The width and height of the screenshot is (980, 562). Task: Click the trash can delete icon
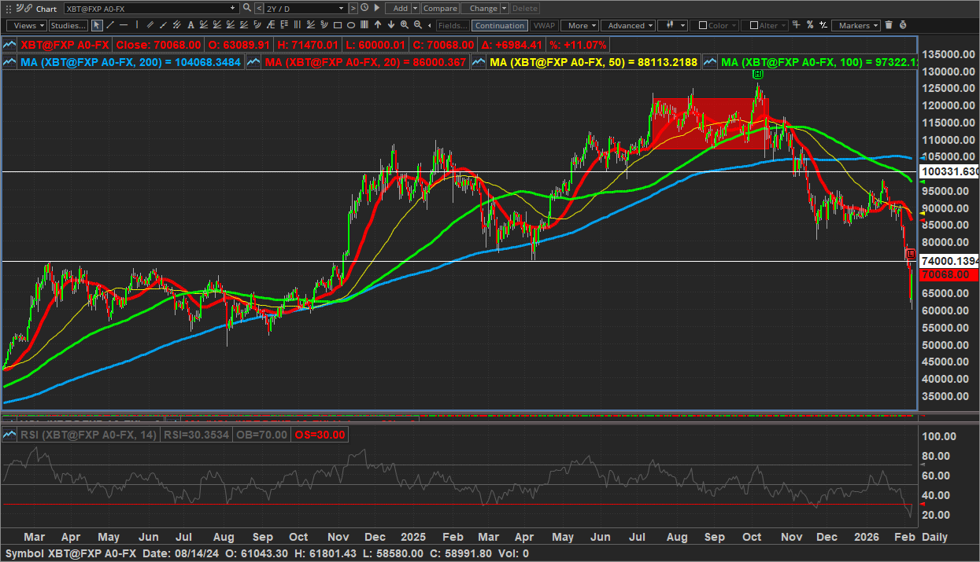889,25
